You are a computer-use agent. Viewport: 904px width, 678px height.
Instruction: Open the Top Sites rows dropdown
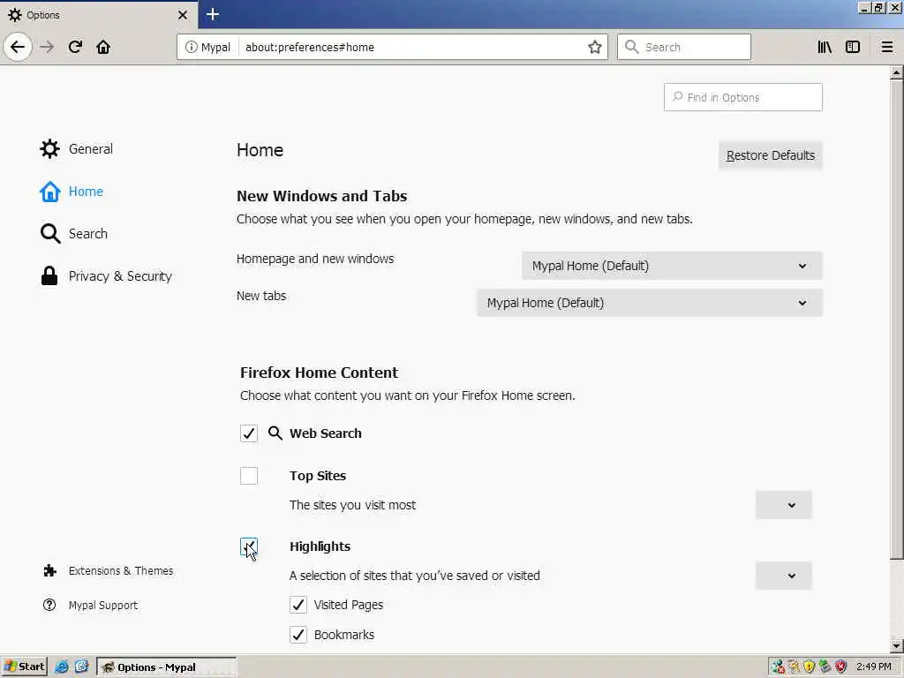(784, 505)
